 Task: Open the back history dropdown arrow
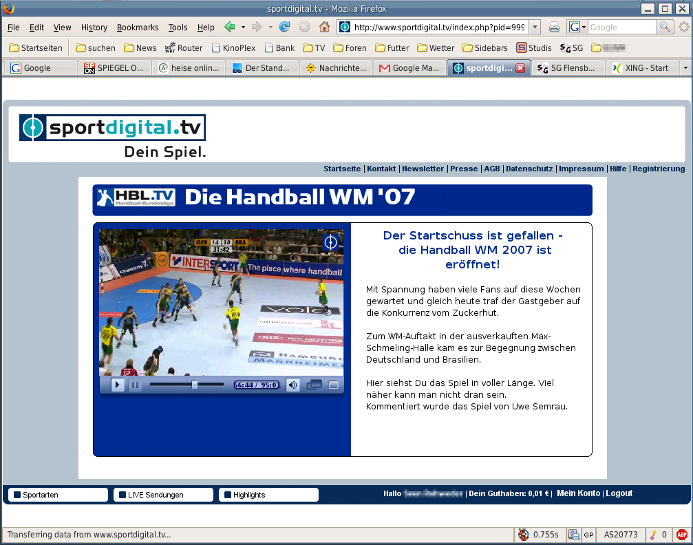click(243, 28)
